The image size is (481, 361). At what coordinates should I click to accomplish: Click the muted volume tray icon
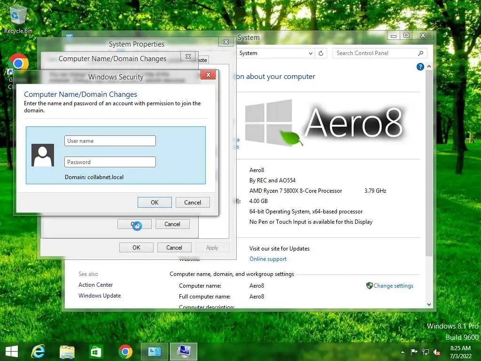[x=437, y=352]
